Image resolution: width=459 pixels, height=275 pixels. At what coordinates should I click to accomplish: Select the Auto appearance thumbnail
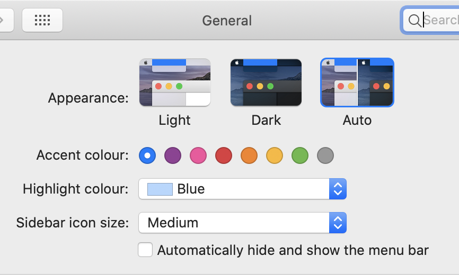pyautogui.click(x=357, y=82)
